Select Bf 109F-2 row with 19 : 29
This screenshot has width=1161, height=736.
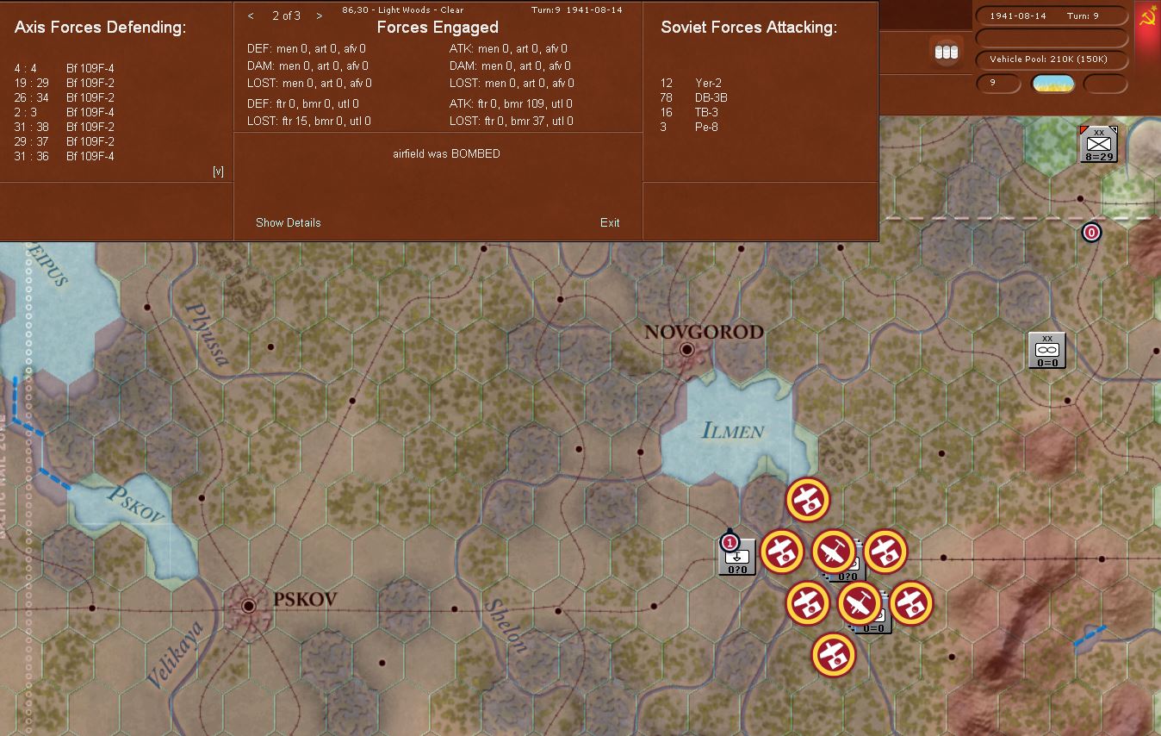tap(65, 83)
